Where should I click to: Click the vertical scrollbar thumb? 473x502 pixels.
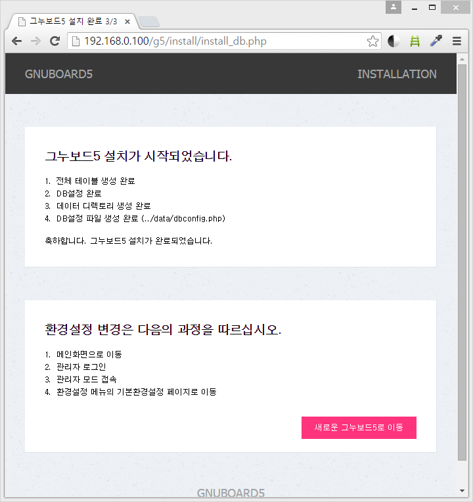pyautogui.click(x=462, y=263)
